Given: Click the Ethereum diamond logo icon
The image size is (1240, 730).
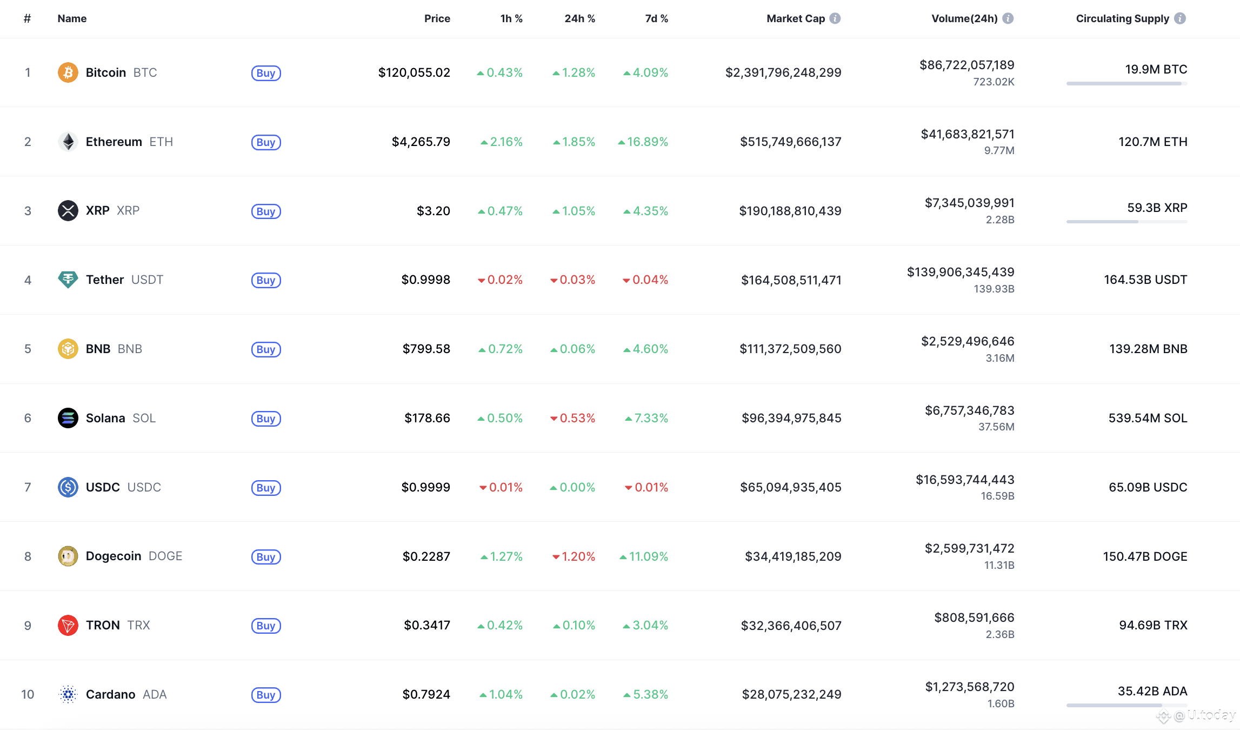Looking at the screenshot, I should 68,142.
